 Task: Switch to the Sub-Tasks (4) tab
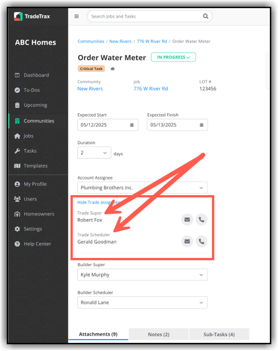(219, 334)
